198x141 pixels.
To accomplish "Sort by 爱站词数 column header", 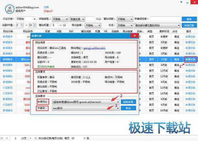I will (x=86, y=31).
